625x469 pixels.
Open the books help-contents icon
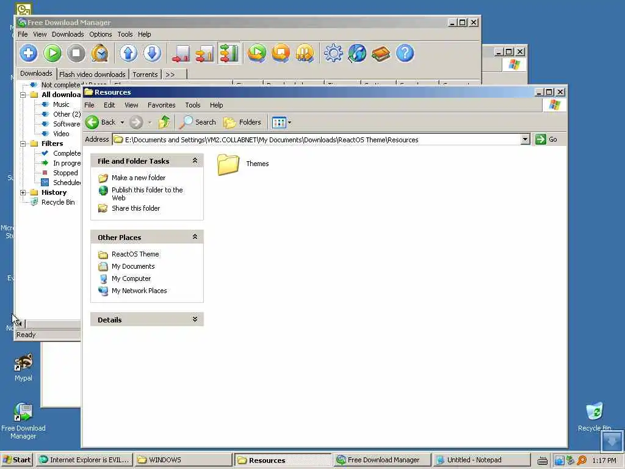(381, 53)
